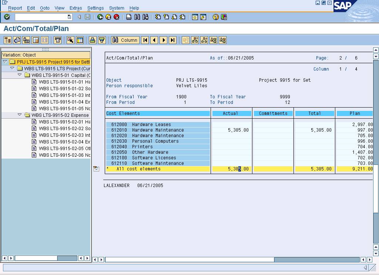The height and width of the screenshot is (275, 379).
Task: Click 612100 Software Licenses cost element
Action: pyautogui.click(x=158, y=158)
